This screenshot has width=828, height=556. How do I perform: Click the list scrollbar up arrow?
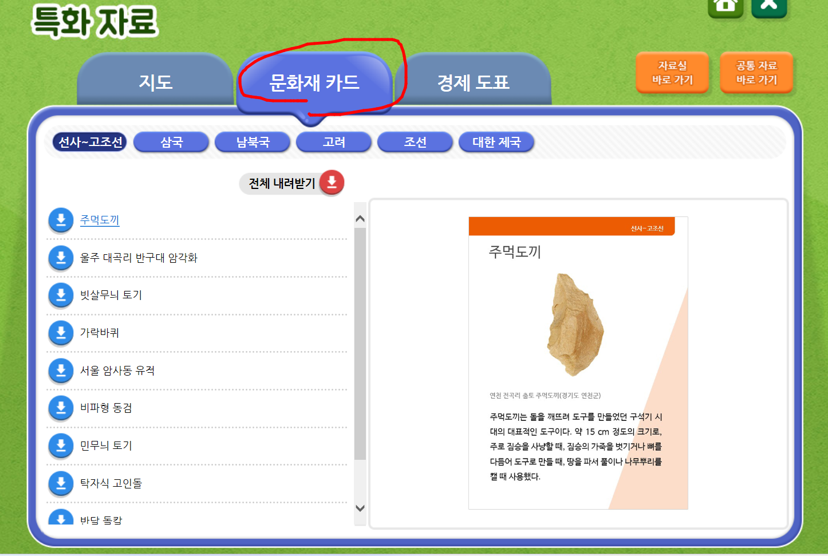pos(360,219)
